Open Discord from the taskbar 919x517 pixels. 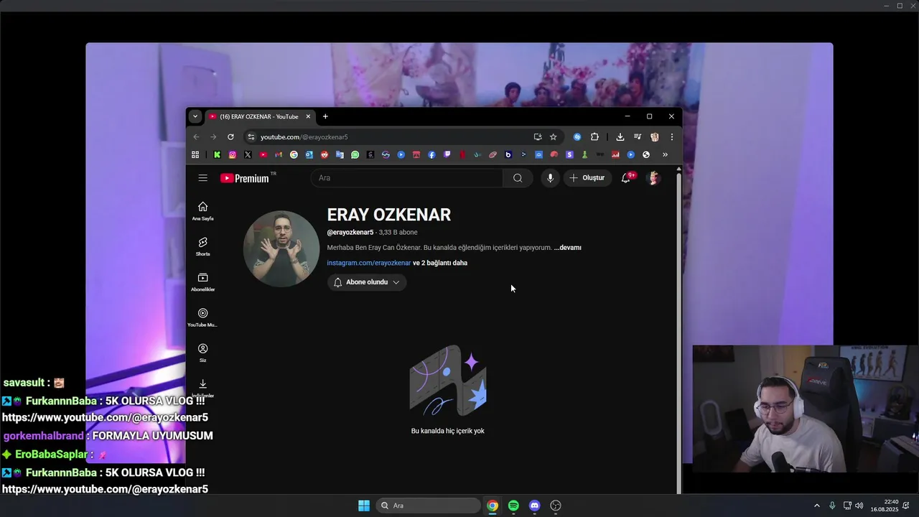pos(534,506)
